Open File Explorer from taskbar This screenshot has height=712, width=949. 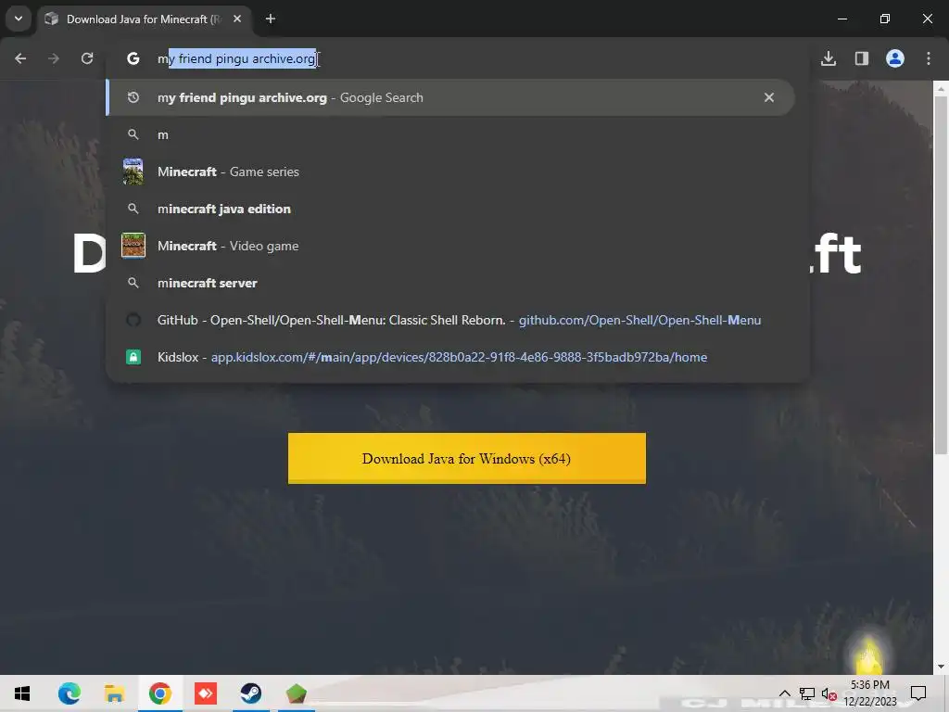click(x=114, y=693)
